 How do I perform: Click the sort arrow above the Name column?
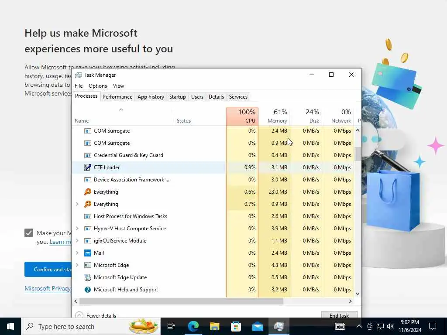[x=121, y=109]
